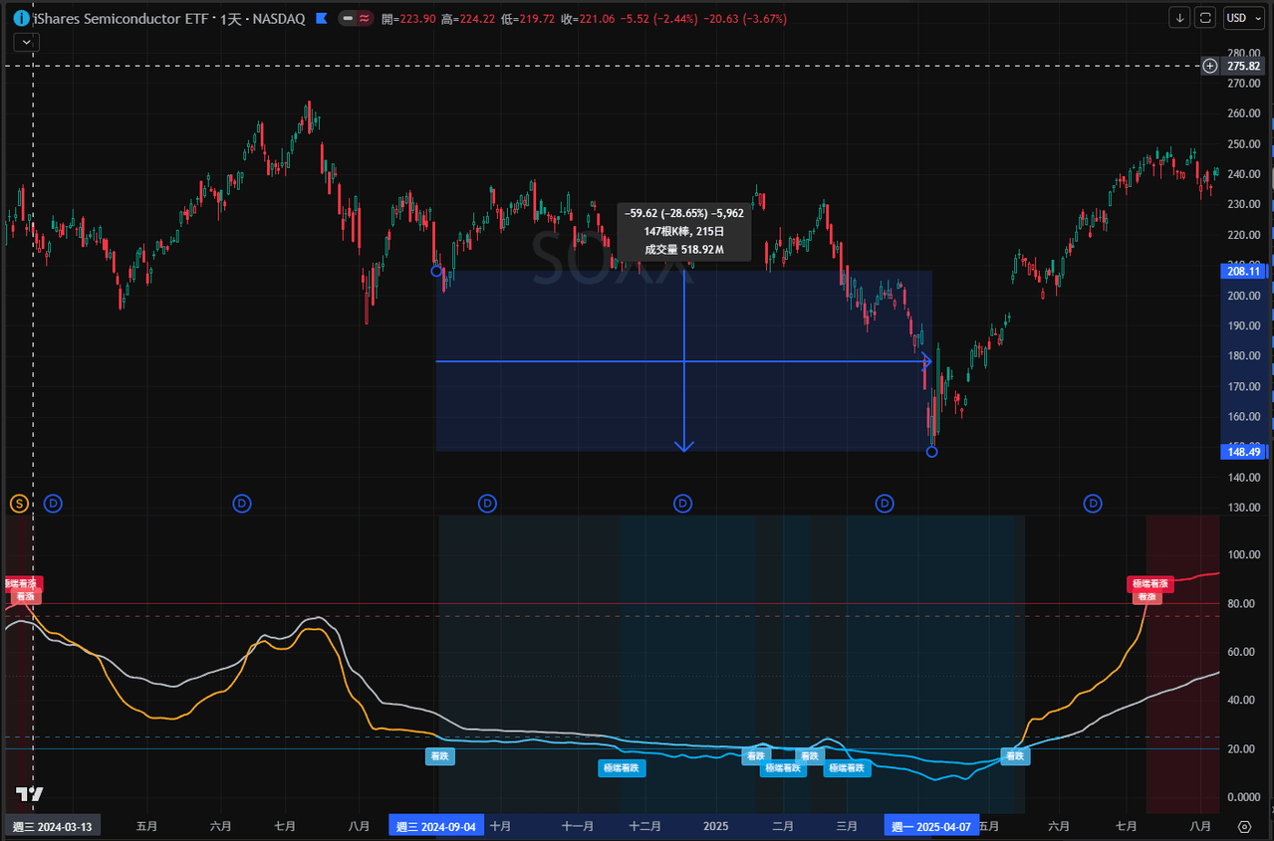Toggle the red approximately-equal symbol in the pill

(x=365, y=18)
